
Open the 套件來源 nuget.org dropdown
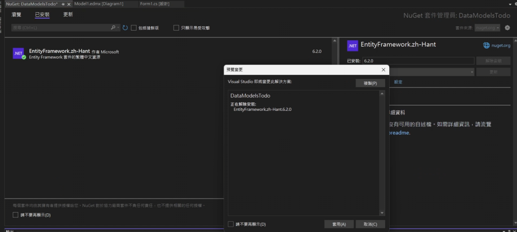coord(487,28)
